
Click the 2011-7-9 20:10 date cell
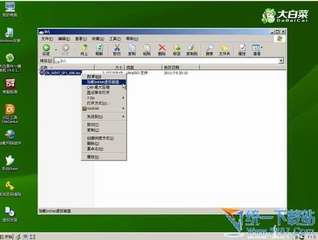(x=176, y=73)
